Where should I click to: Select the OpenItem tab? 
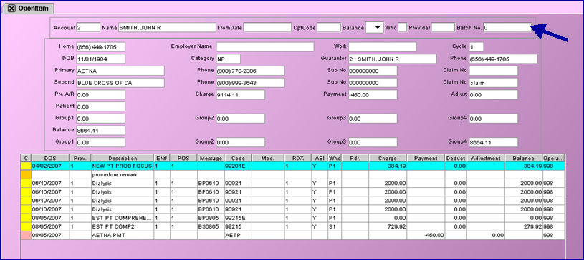(28, 8)
